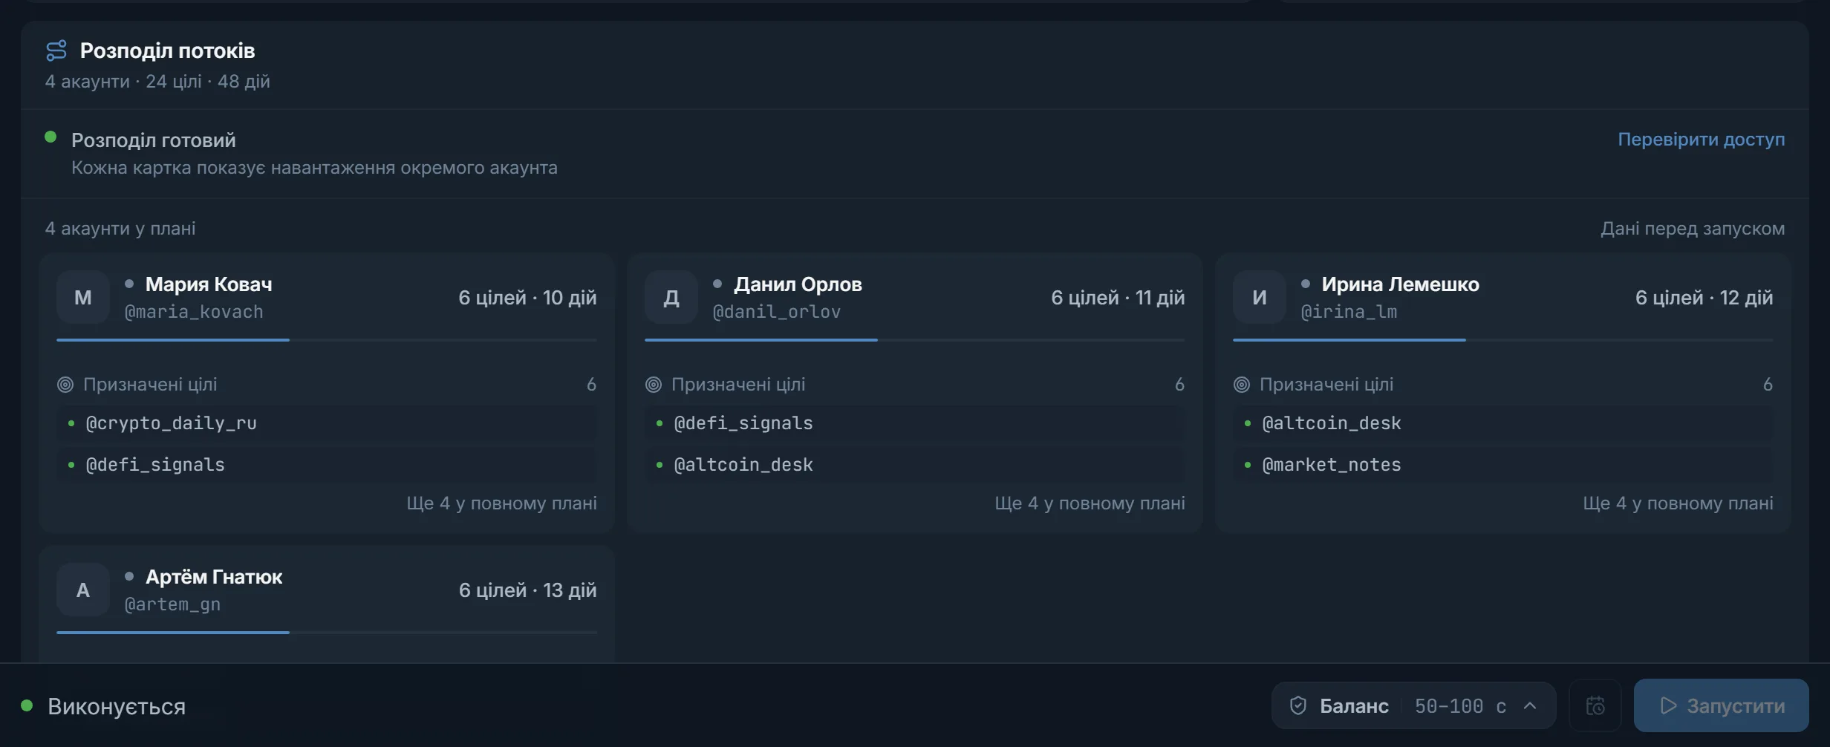Image resolution: width=1830 pixels, height=747 pixels.
Task: Click "Ще 4 у повному плані" under Мария Ковач
Action: 501,503
